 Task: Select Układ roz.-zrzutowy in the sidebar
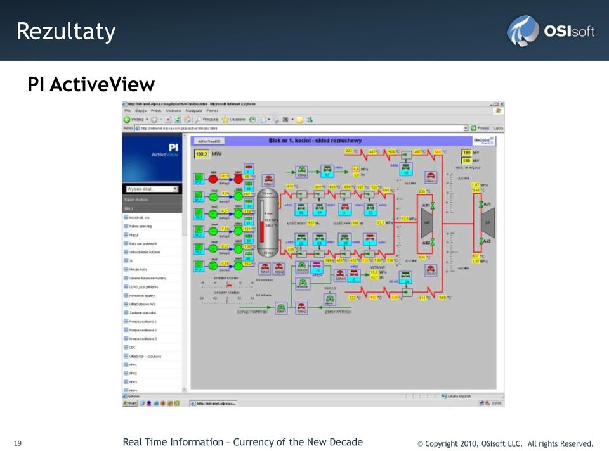click(x=145, y=356)
